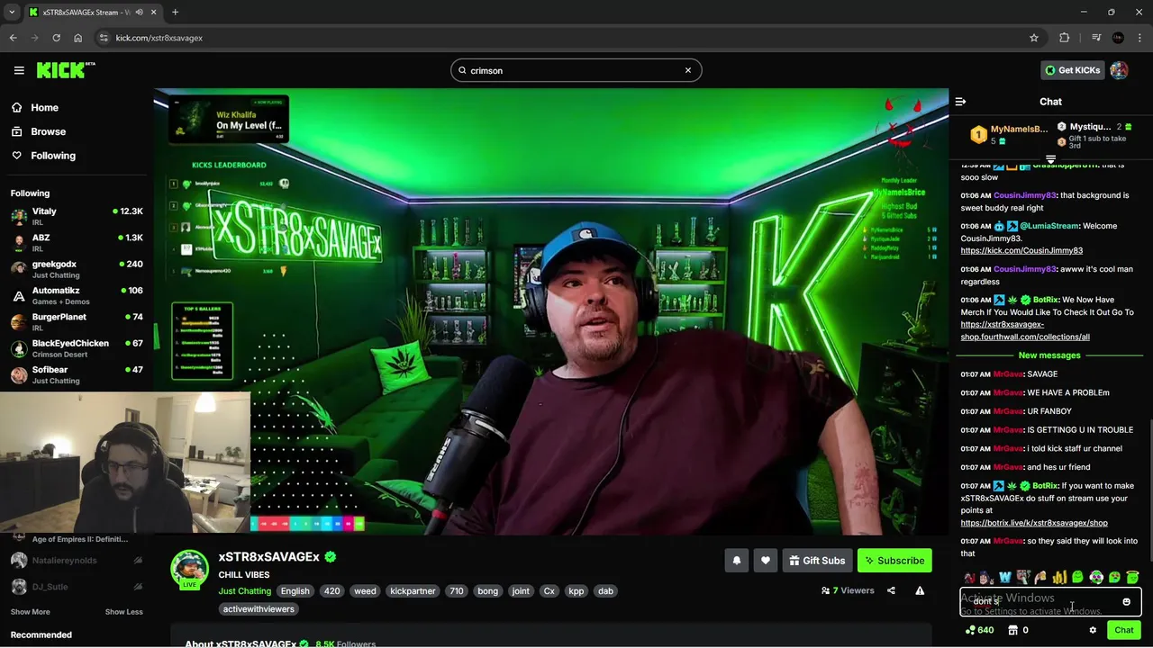Select the dab tag
Screen dimensions: 1153x648
point(605,591)
